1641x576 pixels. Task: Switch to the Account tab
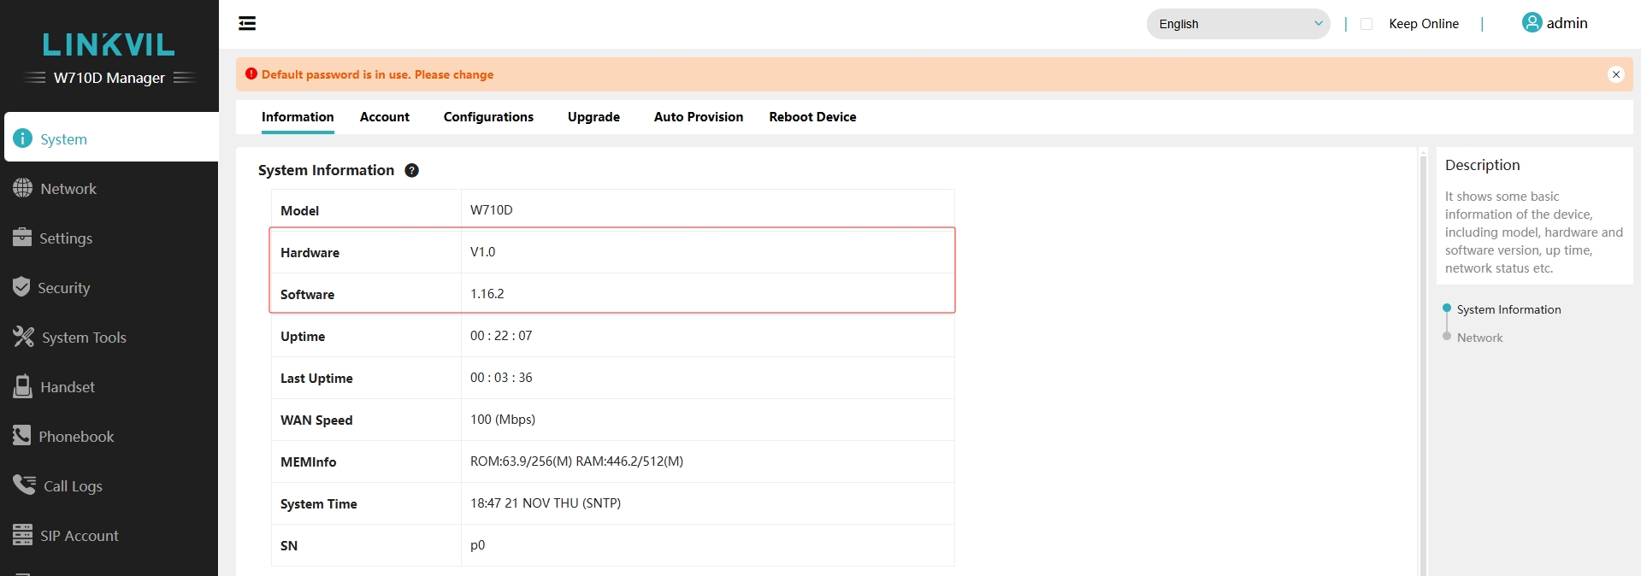tap(384, 117)
